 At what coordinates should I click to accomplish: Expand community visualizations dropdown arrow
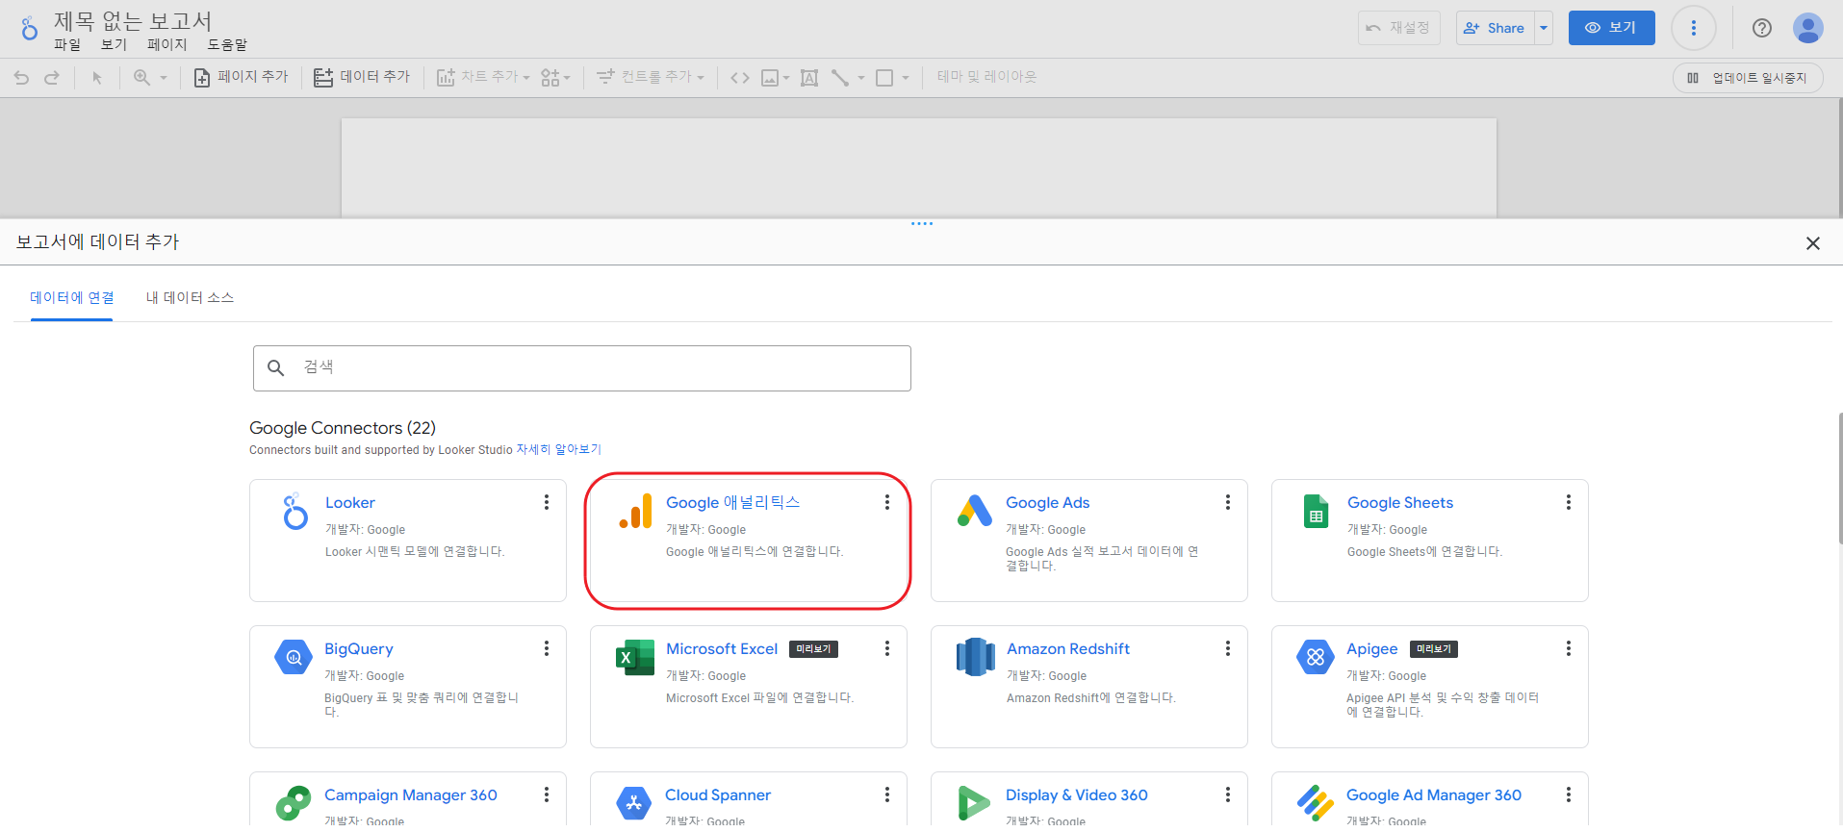(x=567, y=78)
